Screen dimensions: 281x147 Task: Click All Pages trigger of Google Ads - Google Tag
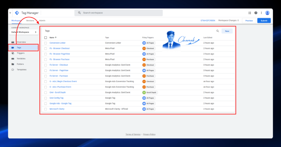point(148,103)
